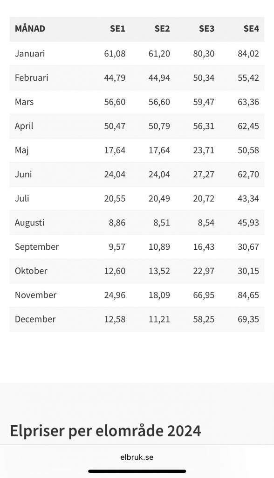Tap the SE4 column header

click(x=251, y=28)
